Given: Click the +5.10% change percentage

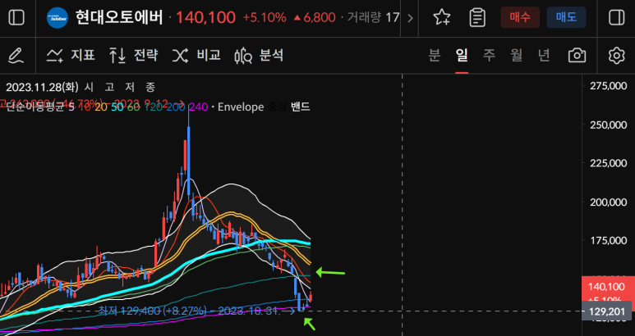Looking at the screenshot, I should pyautogui.click(x=265, y=18).
